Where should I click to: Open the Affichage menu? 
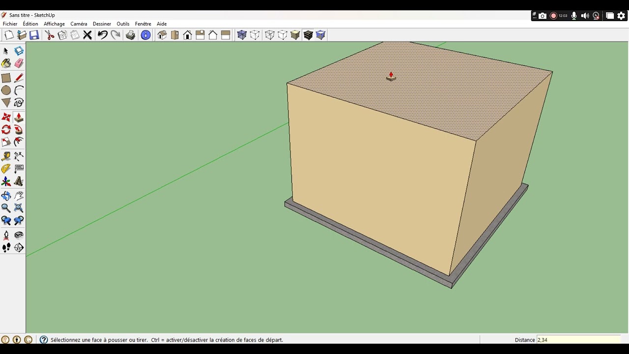[x=54, y=24]
